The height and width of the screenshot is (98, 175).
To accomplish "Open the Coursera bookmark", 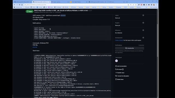I will (x=39, y=7).
